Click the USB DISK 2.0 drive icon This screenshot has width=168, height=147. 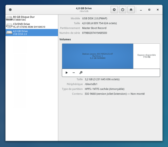click(9, 33)
